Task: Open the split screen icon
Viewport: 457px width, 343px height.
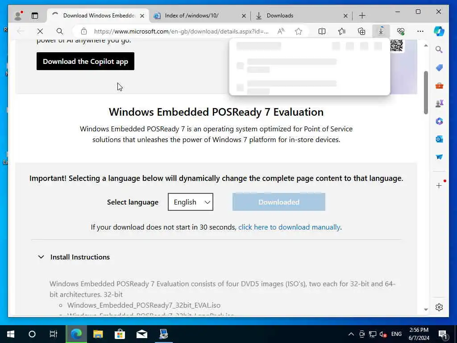Action: [322, 31]
